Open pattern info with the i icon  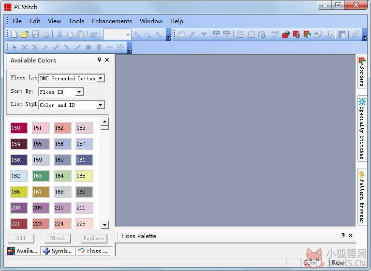[x=328, y=34]
